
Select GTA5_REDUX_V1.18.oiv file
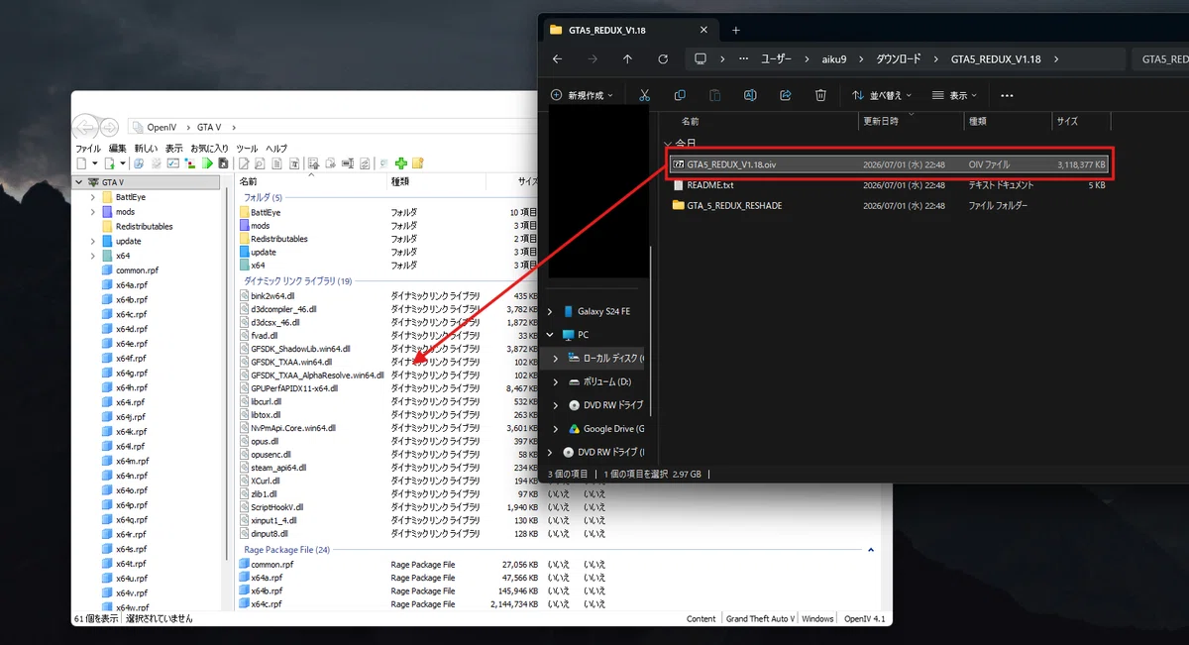tap(889, 164)
